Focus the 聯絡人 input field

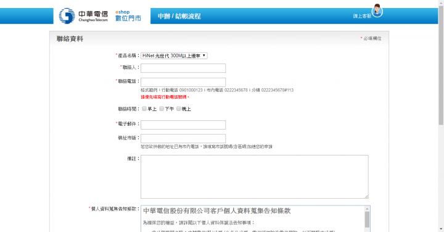coord(183,68)
